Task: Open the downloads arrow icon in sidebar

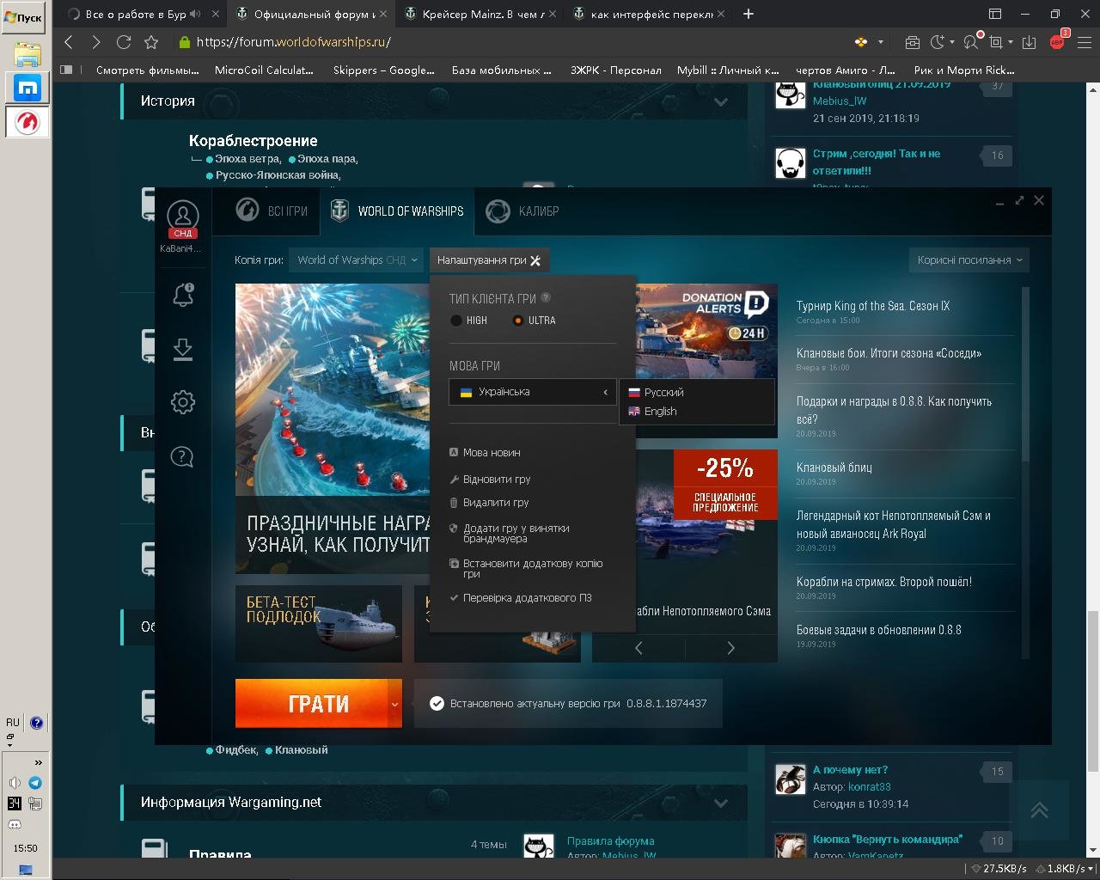Action: (x=182, y=349)
